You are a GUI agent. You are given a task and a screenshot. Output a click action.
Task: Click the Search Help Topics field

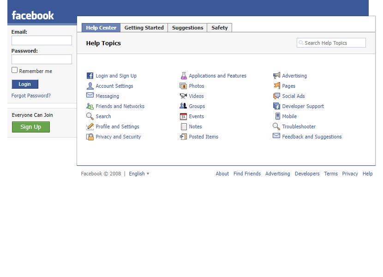click(x=331, y=43)
